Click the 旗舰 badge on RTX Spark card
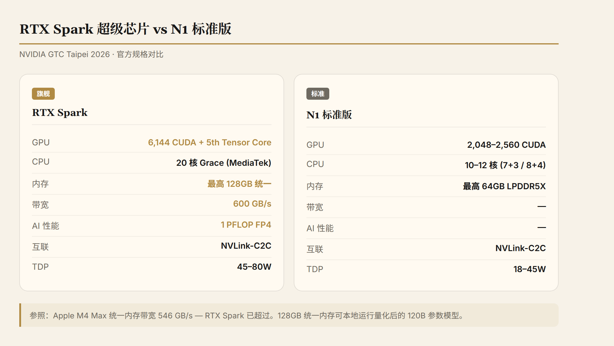 43,94
